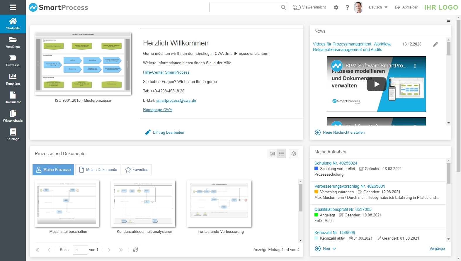Select the Meine Prozesse tab
Viewport: 461px width, 261px height.
pyautogui.click(x=53, y=170)
